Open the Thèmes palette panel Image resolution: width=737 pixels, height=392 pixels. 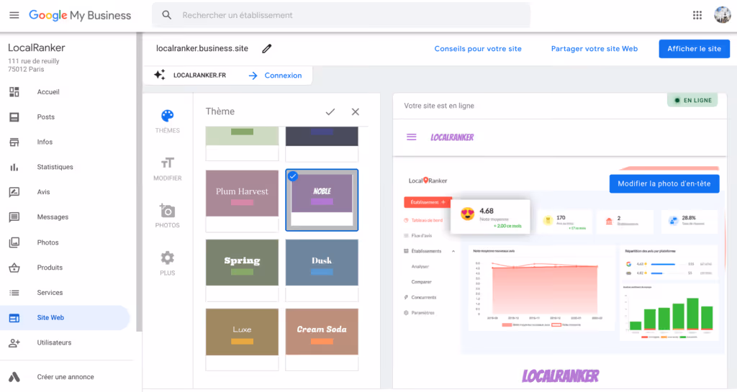[x=167, y=121]
